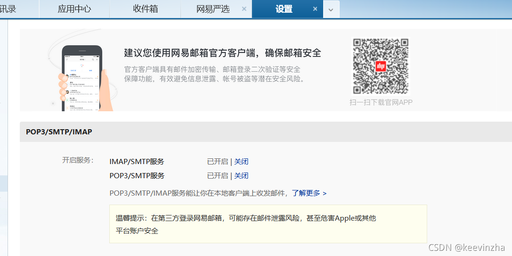Screen dimensions: 512x256
Task: Click the 温馨提示 yellow notice box
Action: click(268, 224)
